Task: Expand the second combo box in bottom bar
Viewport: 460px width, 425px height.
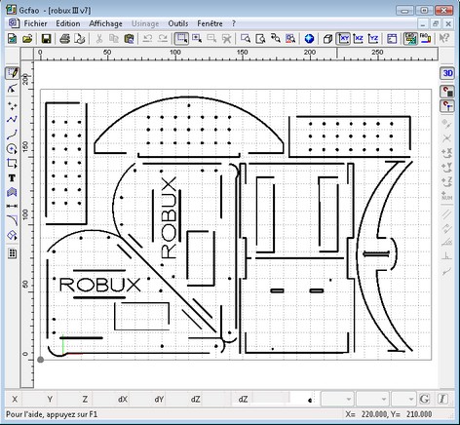Action: [x=383, y=399]
